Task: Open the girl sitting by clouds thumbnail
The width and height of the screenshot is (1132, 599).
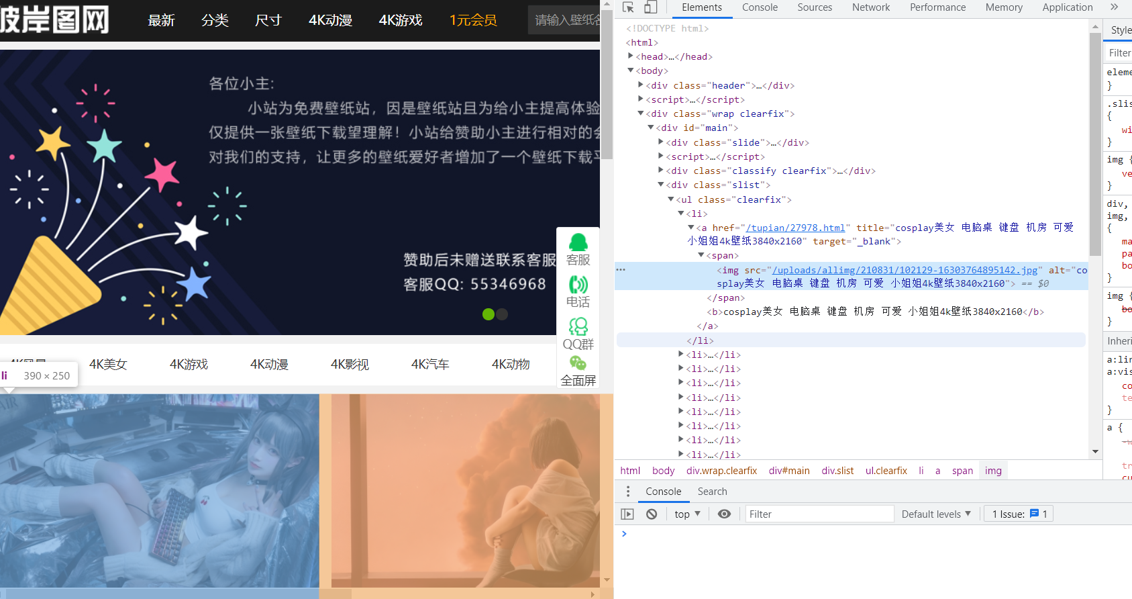Action: 466,491
